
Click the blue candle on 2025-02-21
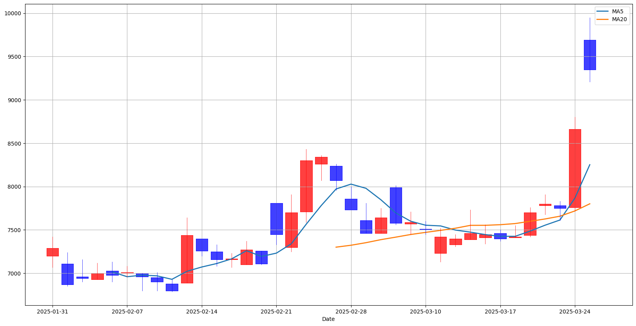pos(276,219)
